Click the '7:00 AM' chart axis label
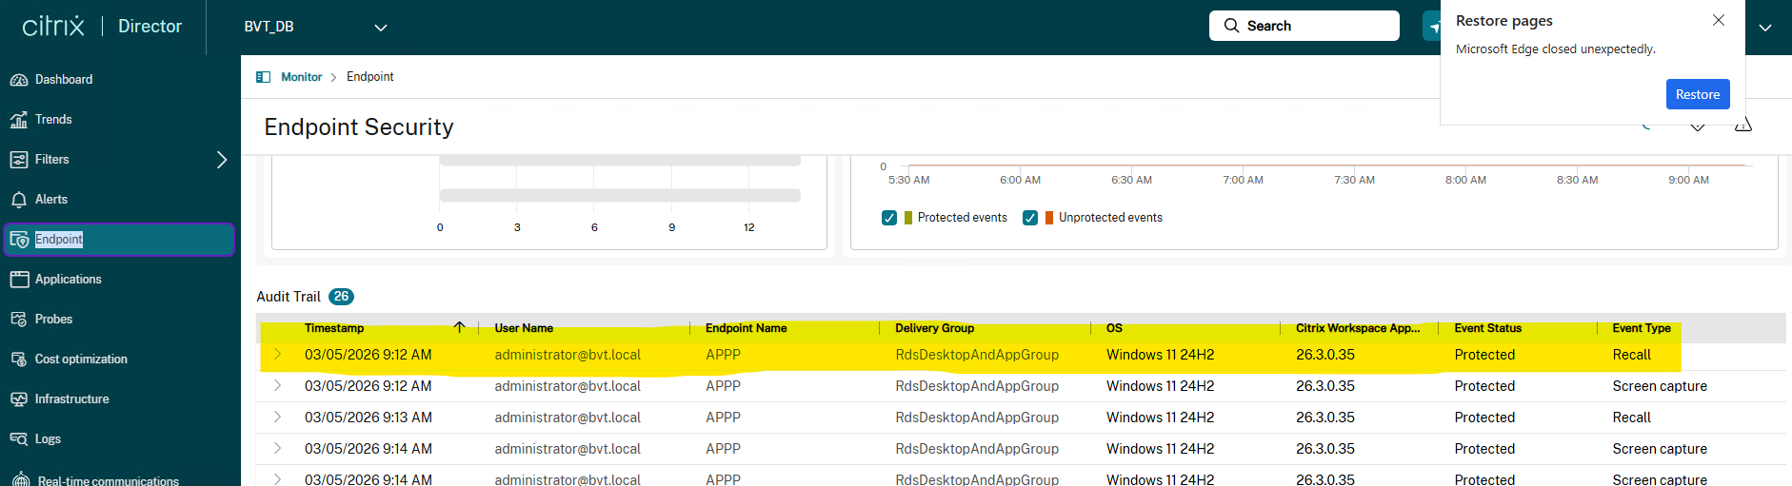The width and height of the screenshot is (1792, 486). (1243, 180)
